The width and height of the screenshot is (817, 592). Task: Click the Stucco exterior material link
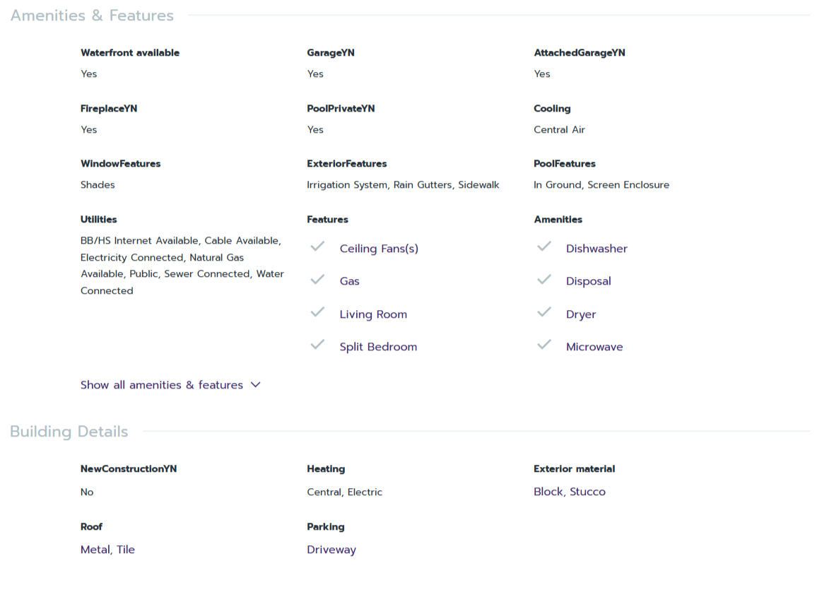(x=588, y=492)
